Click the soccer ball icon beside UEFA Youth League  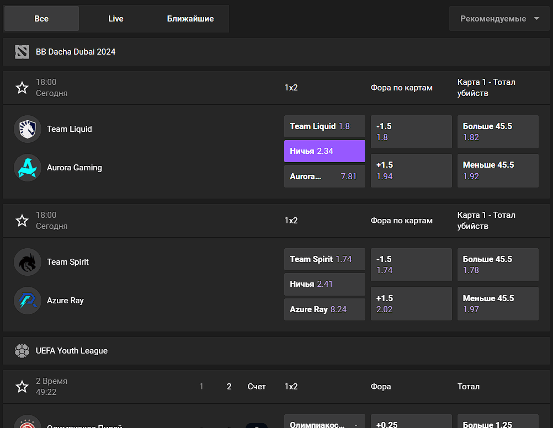pos(22,351)
